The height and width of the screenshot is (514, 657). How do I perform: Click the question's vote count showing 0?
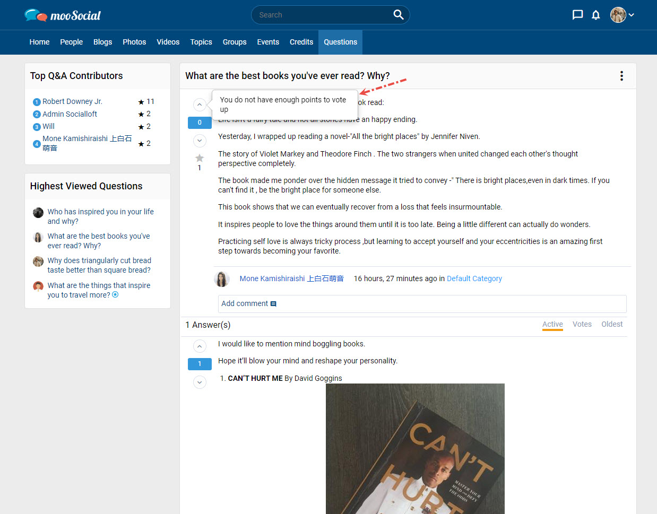200,123
